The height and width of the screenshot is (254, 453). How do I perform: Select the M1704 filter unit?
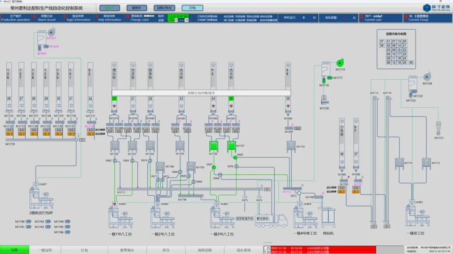[x=150, y=146]
